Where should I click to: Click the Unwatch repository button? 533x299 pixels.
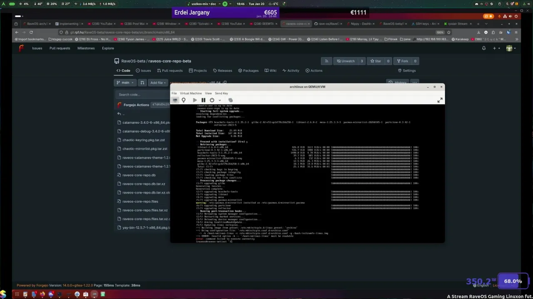pyautogui.click(x=346, y=61)
